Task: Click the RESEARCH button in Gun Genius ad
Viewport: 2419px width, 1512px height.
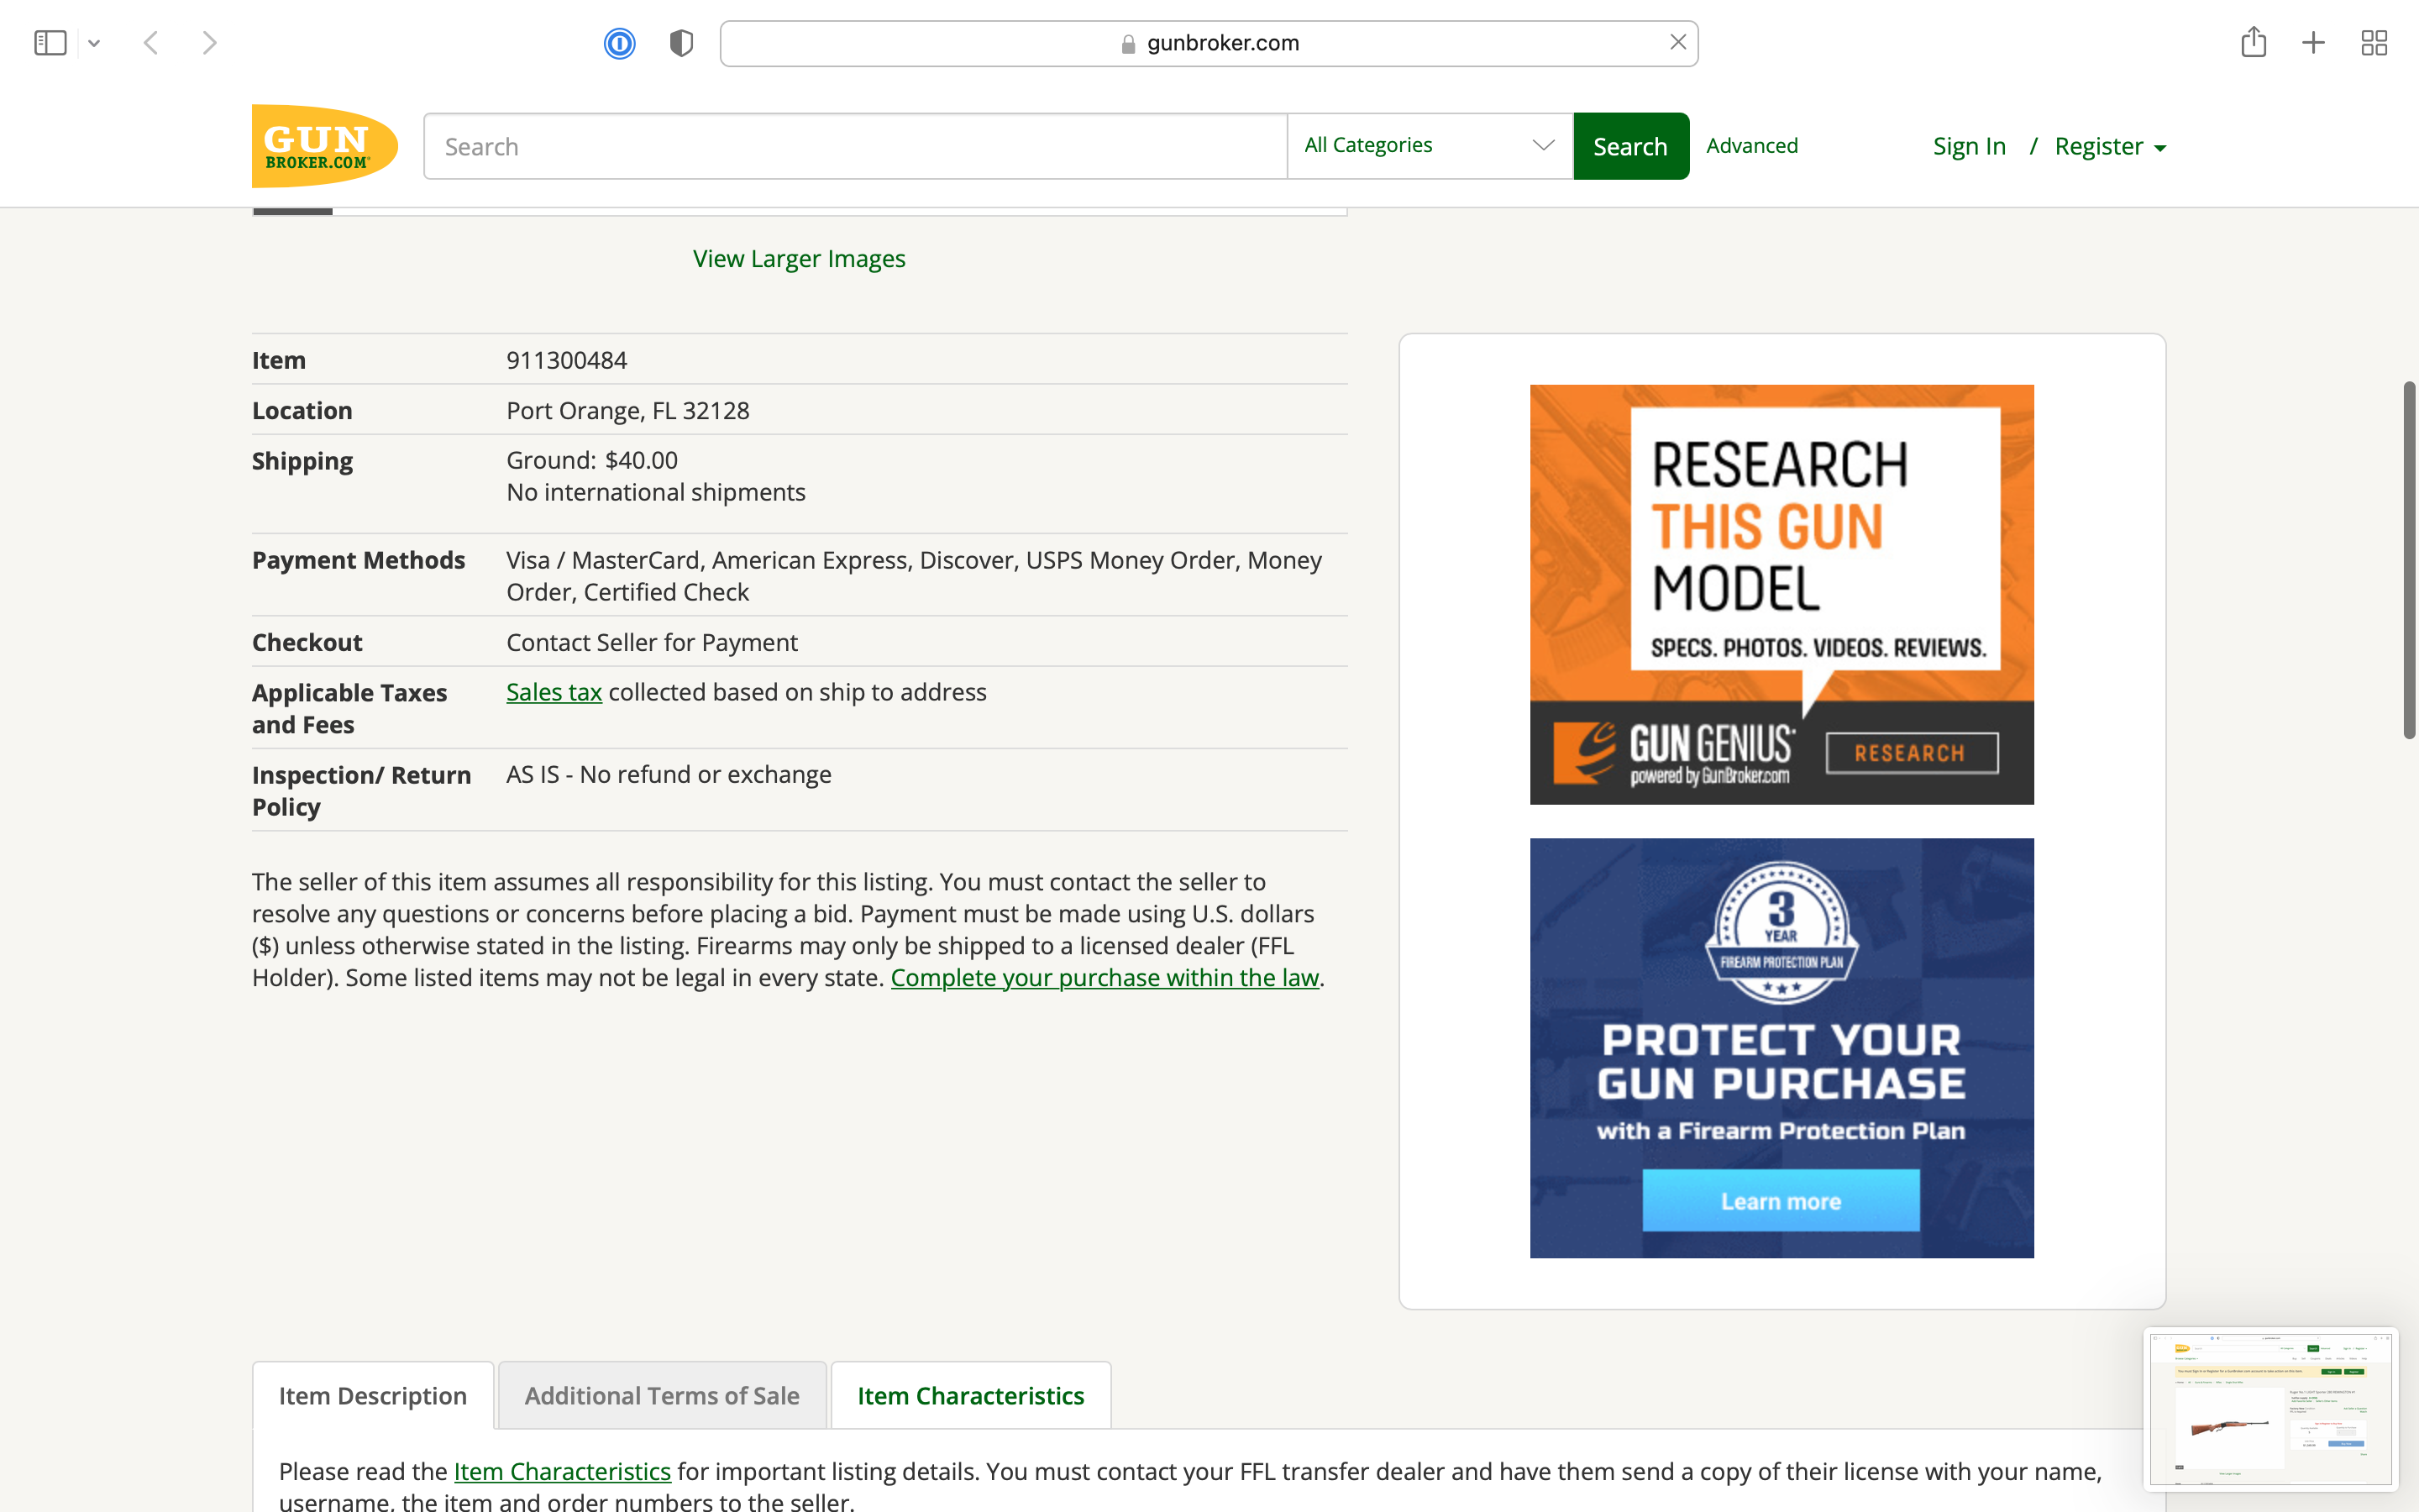Action: (1911, 753)
